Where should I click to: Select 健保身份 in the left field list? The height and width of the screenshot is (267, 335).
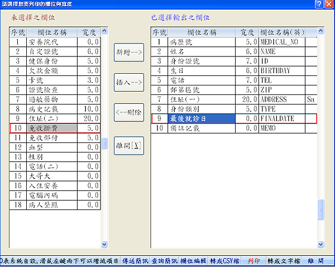pyautogui.click(x=55, y=60)
